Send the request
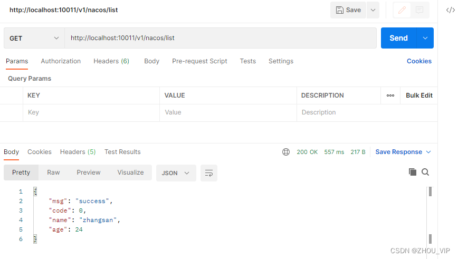The height and width of the screenshot is (259, 458). click(x=399, y=38)
